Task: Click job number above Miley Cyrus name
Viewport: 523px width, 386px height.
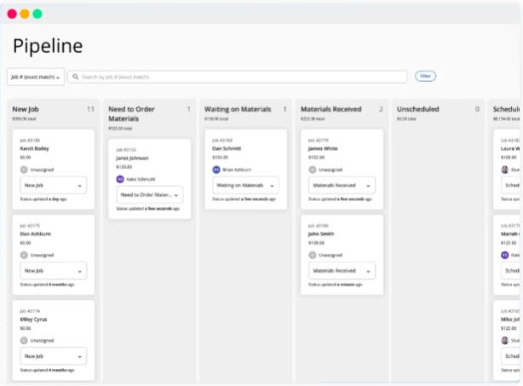Action: (x=30, y=311)
